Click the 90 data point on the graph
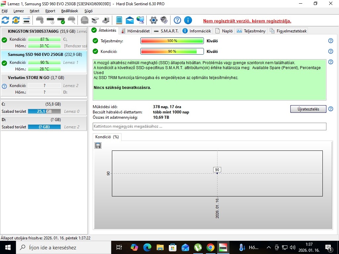This screenshot has width=339, height=254. 217,173
